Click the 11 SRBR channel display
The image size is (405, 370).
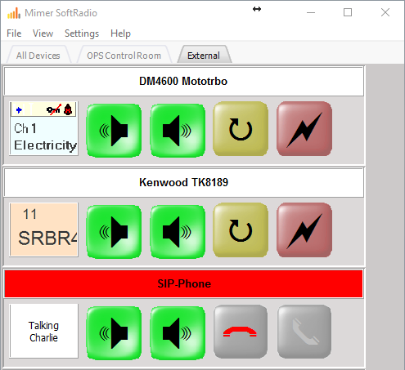tap(44, 230)
